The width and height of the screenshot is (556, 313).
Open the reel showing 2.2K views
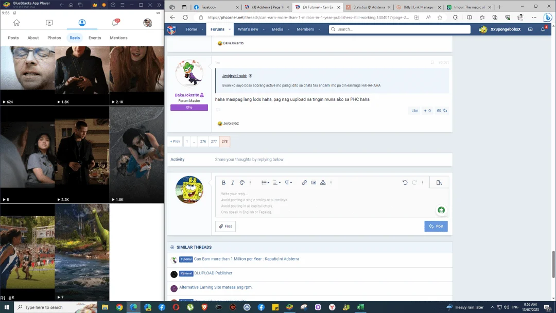pos(82,155)
